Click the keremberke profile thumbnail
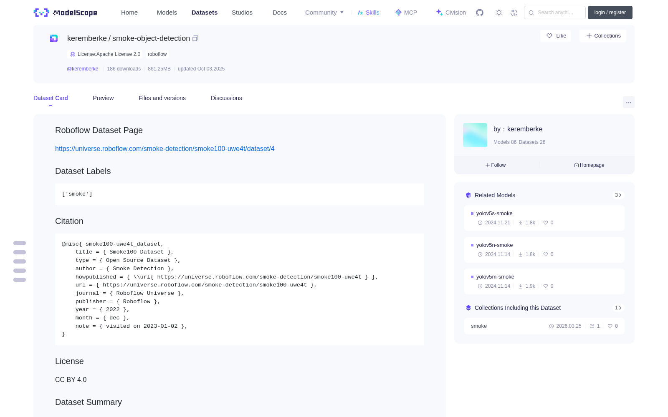This screenshot has height=417, width=668. 475,135
